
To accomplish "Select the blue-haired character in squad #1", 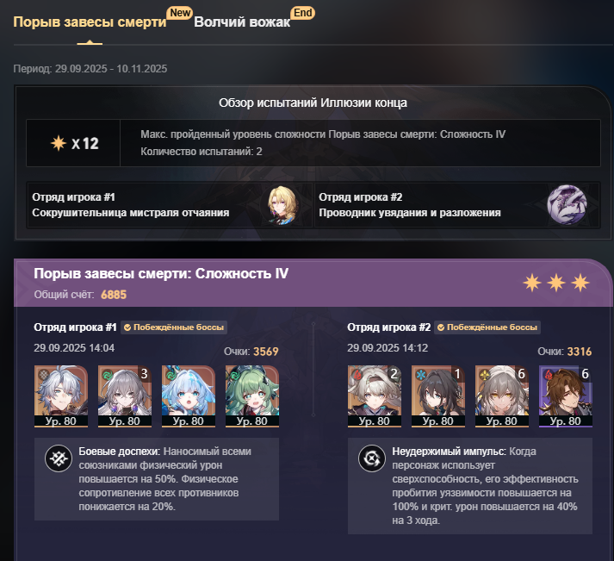I will pos(189,396).
